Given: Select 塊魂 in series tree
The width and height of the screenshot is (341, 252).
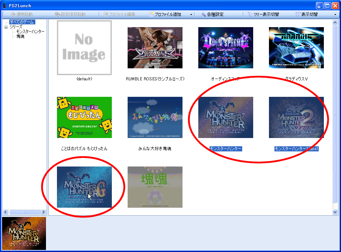Looking at the screenshot, I should click(x=20, y=36).
